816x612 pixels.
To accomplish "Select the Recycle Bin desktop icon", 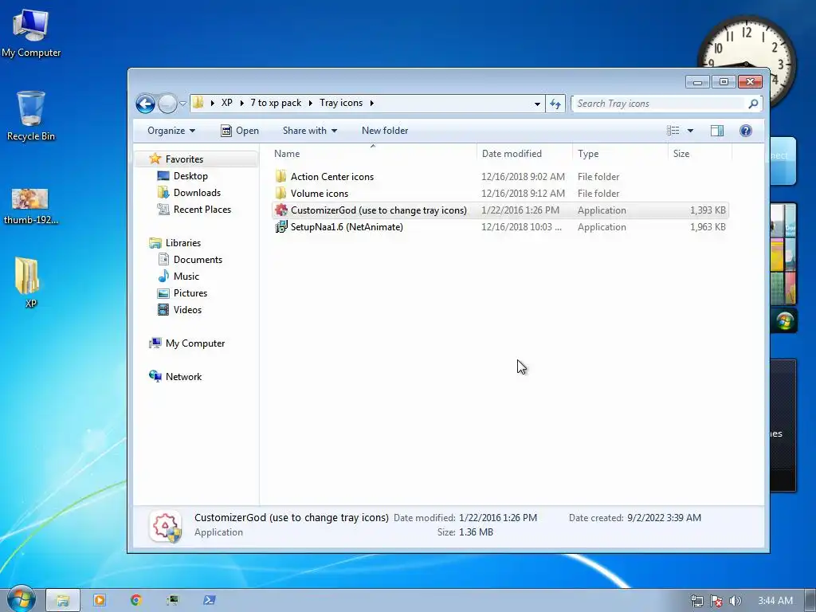I will click(31, 116).
